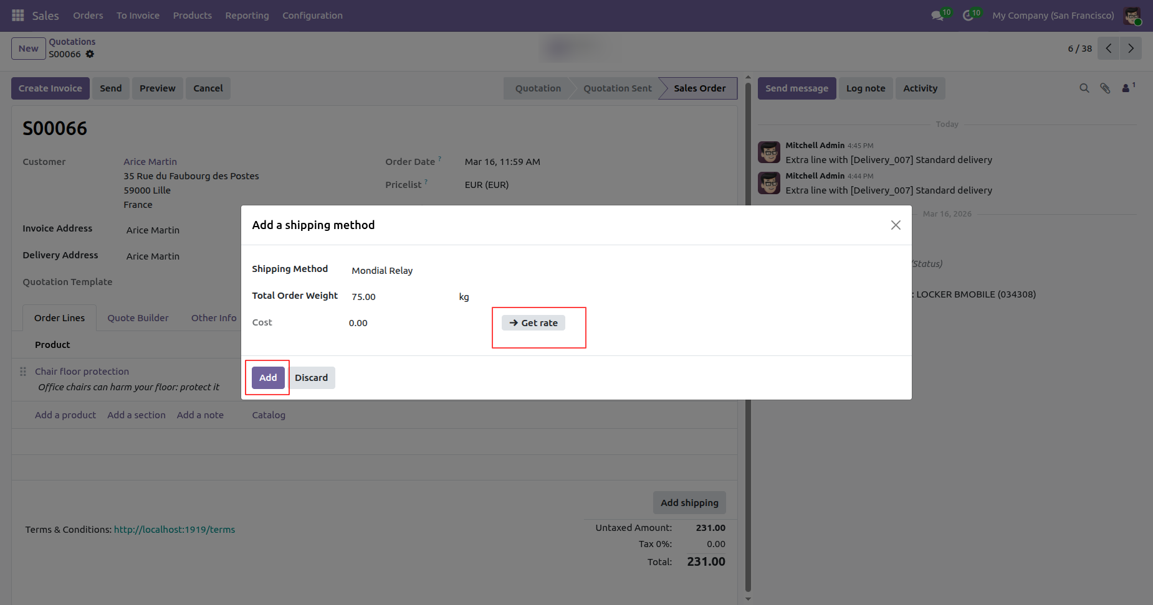This screenshot has width=1153, height=605.
Task: Open attachments paperclip icon in chatter
Action: [1105, 88]
